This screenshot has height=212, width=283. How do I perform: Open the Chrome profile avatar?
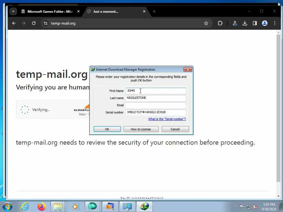(264, 23)
